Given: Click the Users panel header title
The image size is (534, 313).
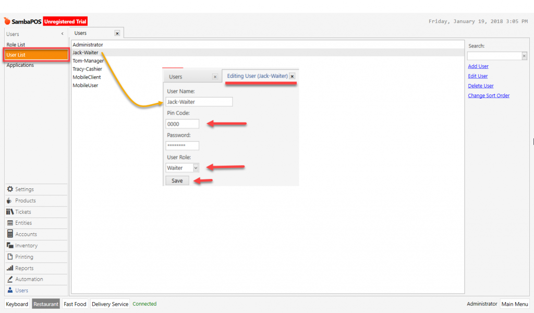Looking at the screenshot, I should 13,34.
